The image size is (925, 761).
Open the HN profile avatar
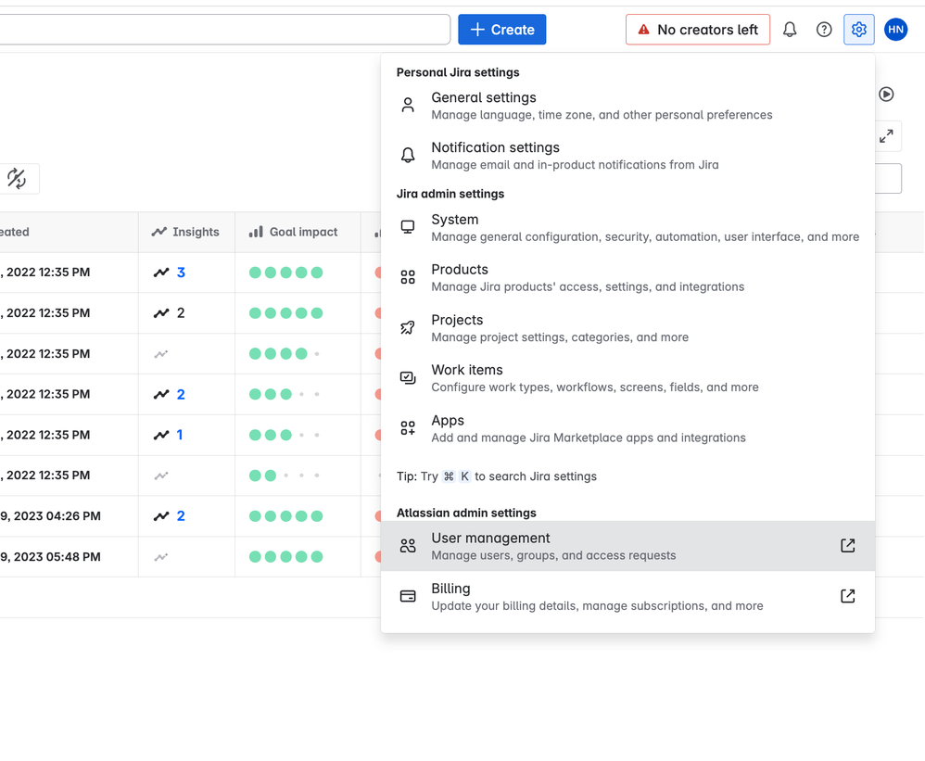895,30
